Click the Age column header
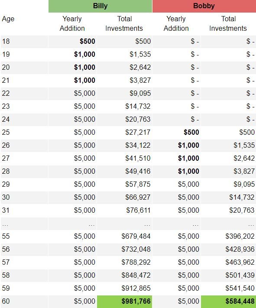 point(8,19)
